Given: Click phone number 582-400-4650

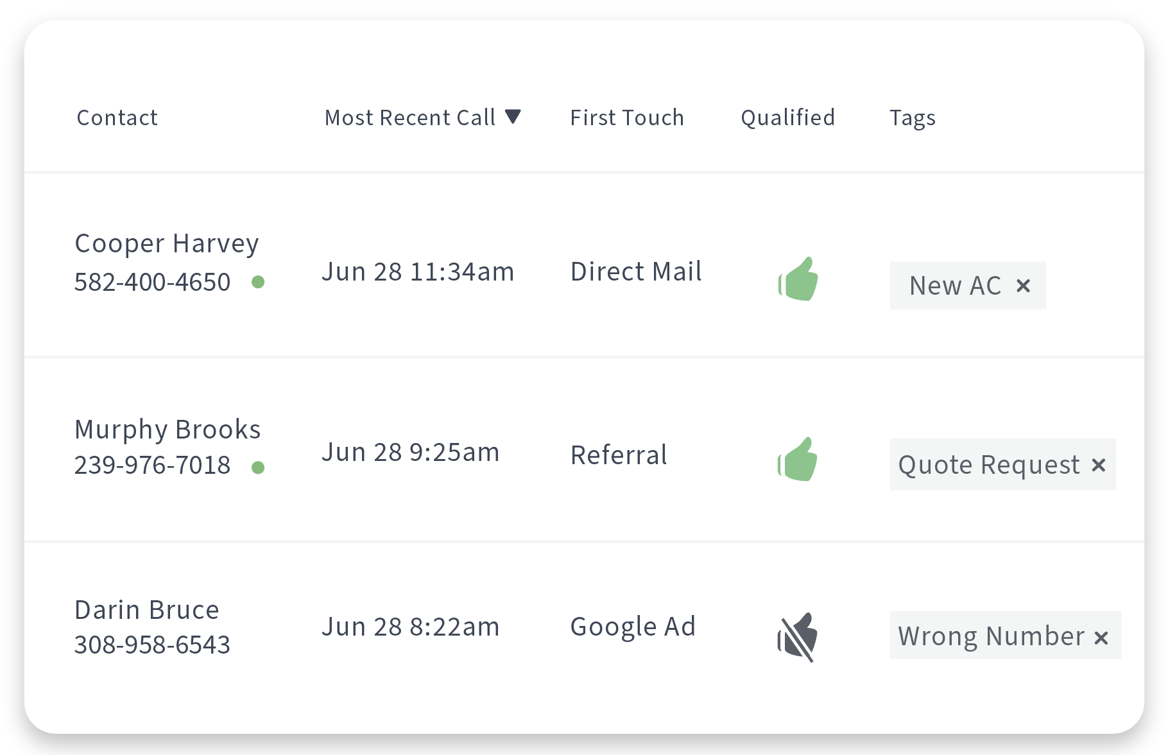Looking at the screenshot, I should click(x=152, y=282).
